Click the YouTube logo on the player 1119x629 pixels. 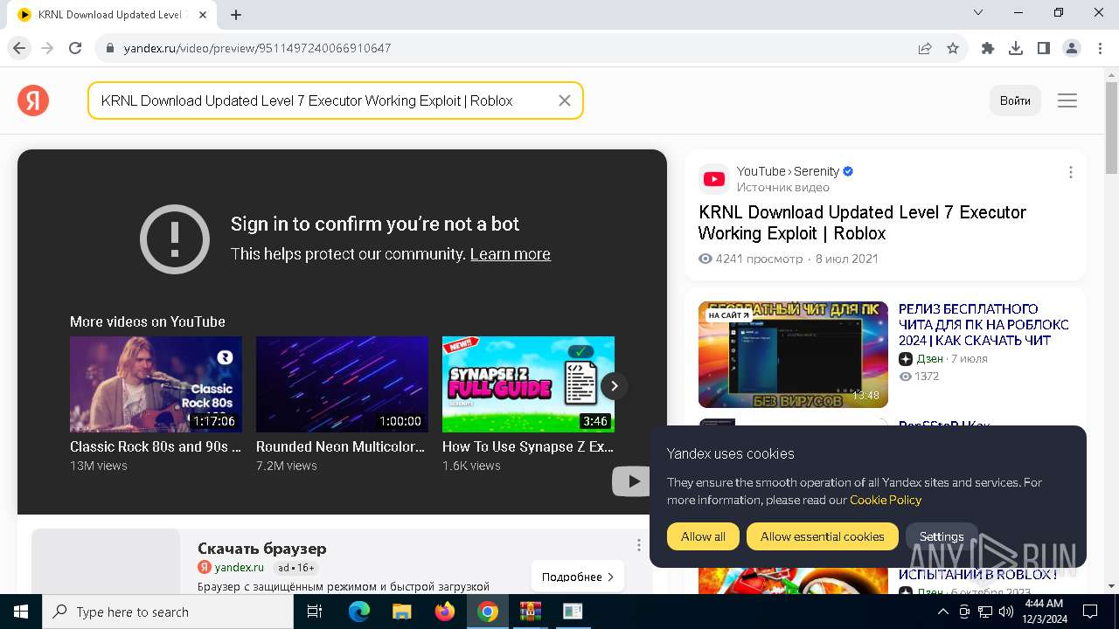(x=630, y=480)
